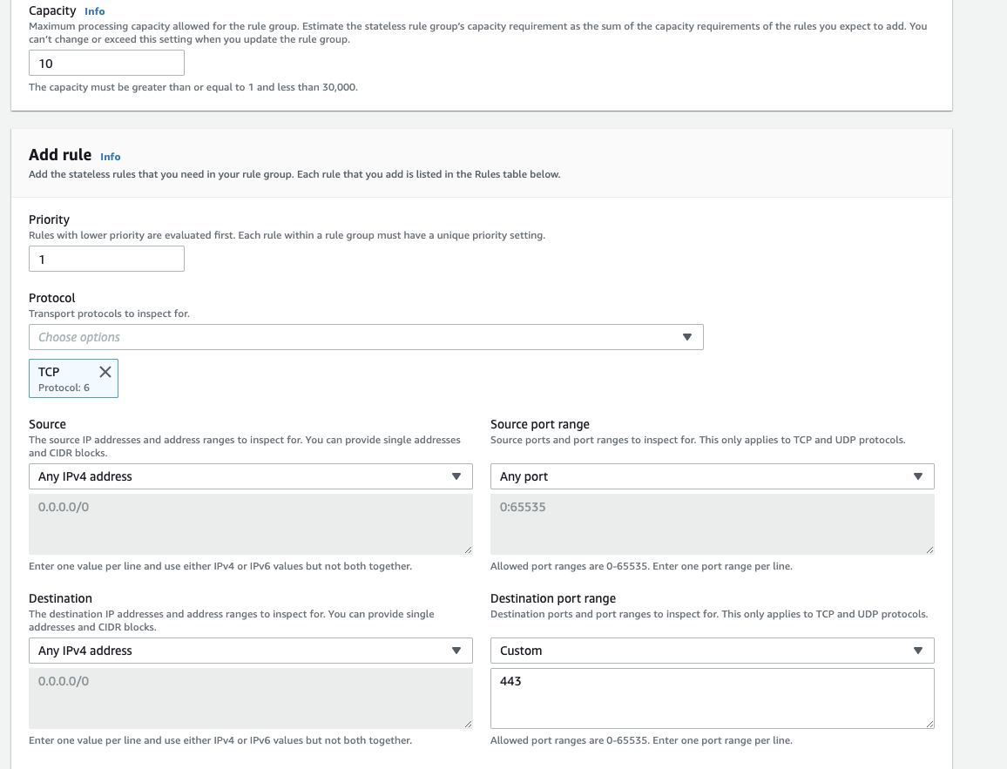
Task: Open Destination port range 'Custom' dropdown
Action: tap(712, 651)
